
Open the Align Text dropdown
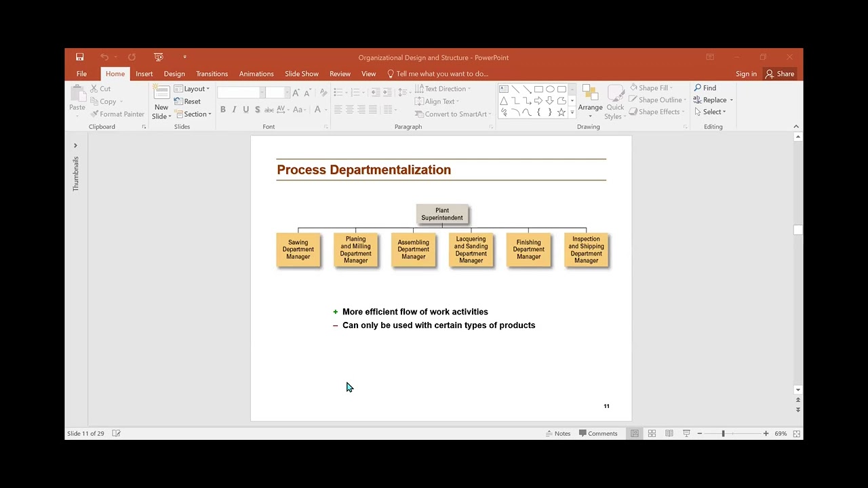437,102
